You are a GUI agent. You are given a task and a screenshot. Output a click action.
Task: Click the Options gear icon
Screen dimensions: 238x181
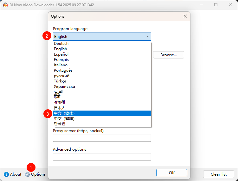click(27, 174)
